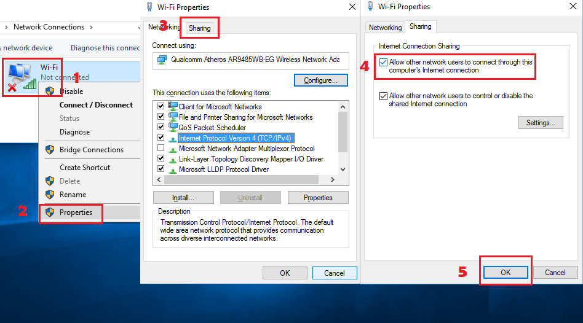Click the Network Connections breadcrumb
Screen dimensions: 583x323
coord(49,27)
